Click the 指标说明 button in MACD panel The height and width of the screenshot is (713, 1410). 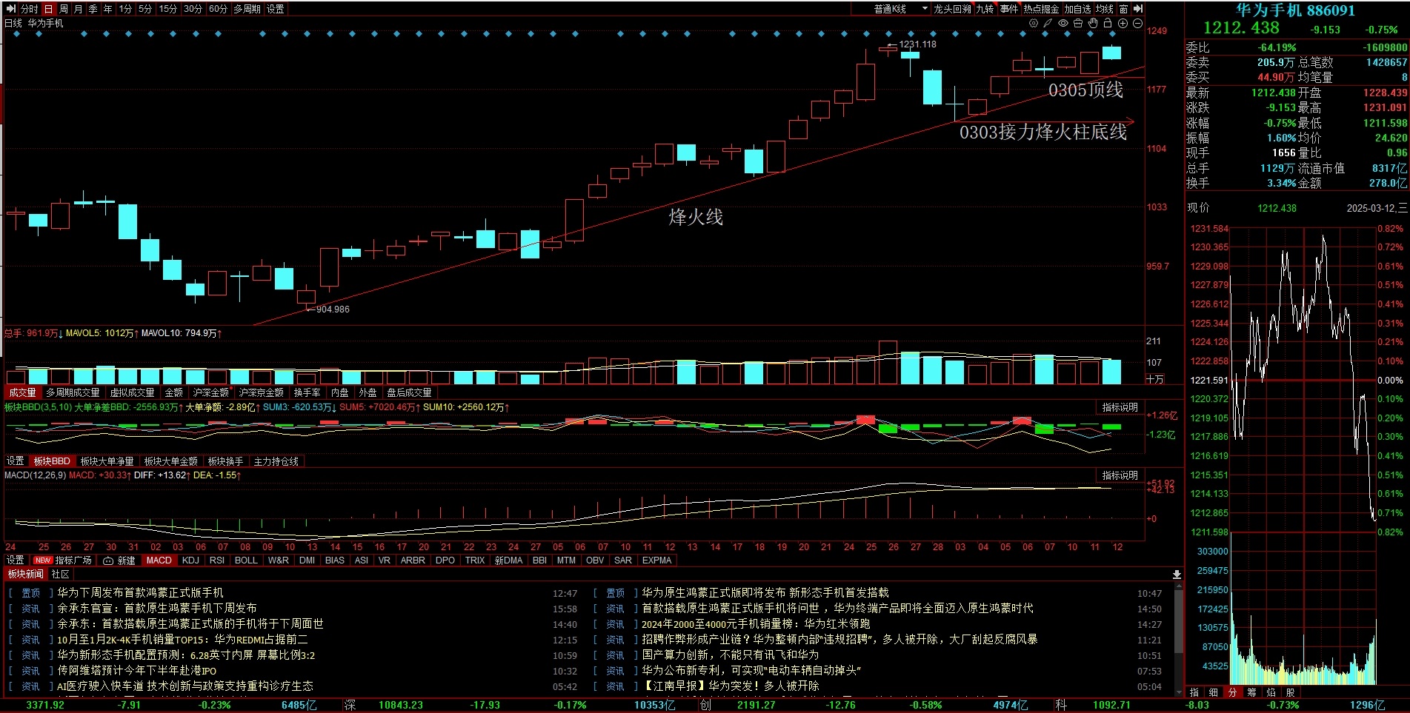(1119, 475)
